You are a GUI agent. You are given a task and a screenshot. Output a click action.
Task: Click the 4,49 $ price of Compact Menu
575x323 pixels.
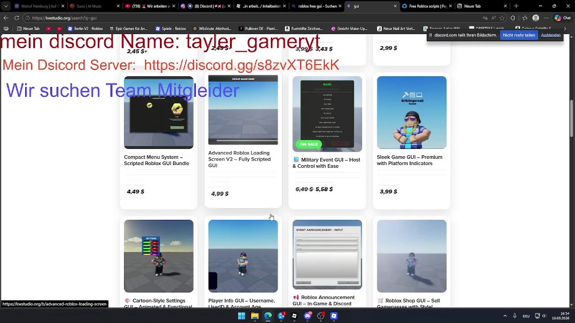tap(136, 191)
